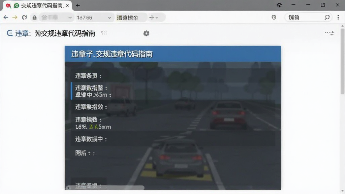Close the 交规违章代码指南 tab
Viewport: 345px width, 194px height.
[67, 5]
